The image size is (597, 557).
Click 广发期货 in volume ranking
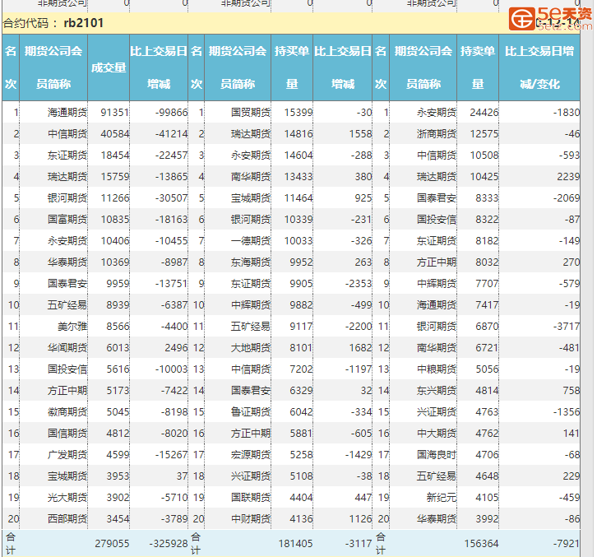[x=67, y=454]
